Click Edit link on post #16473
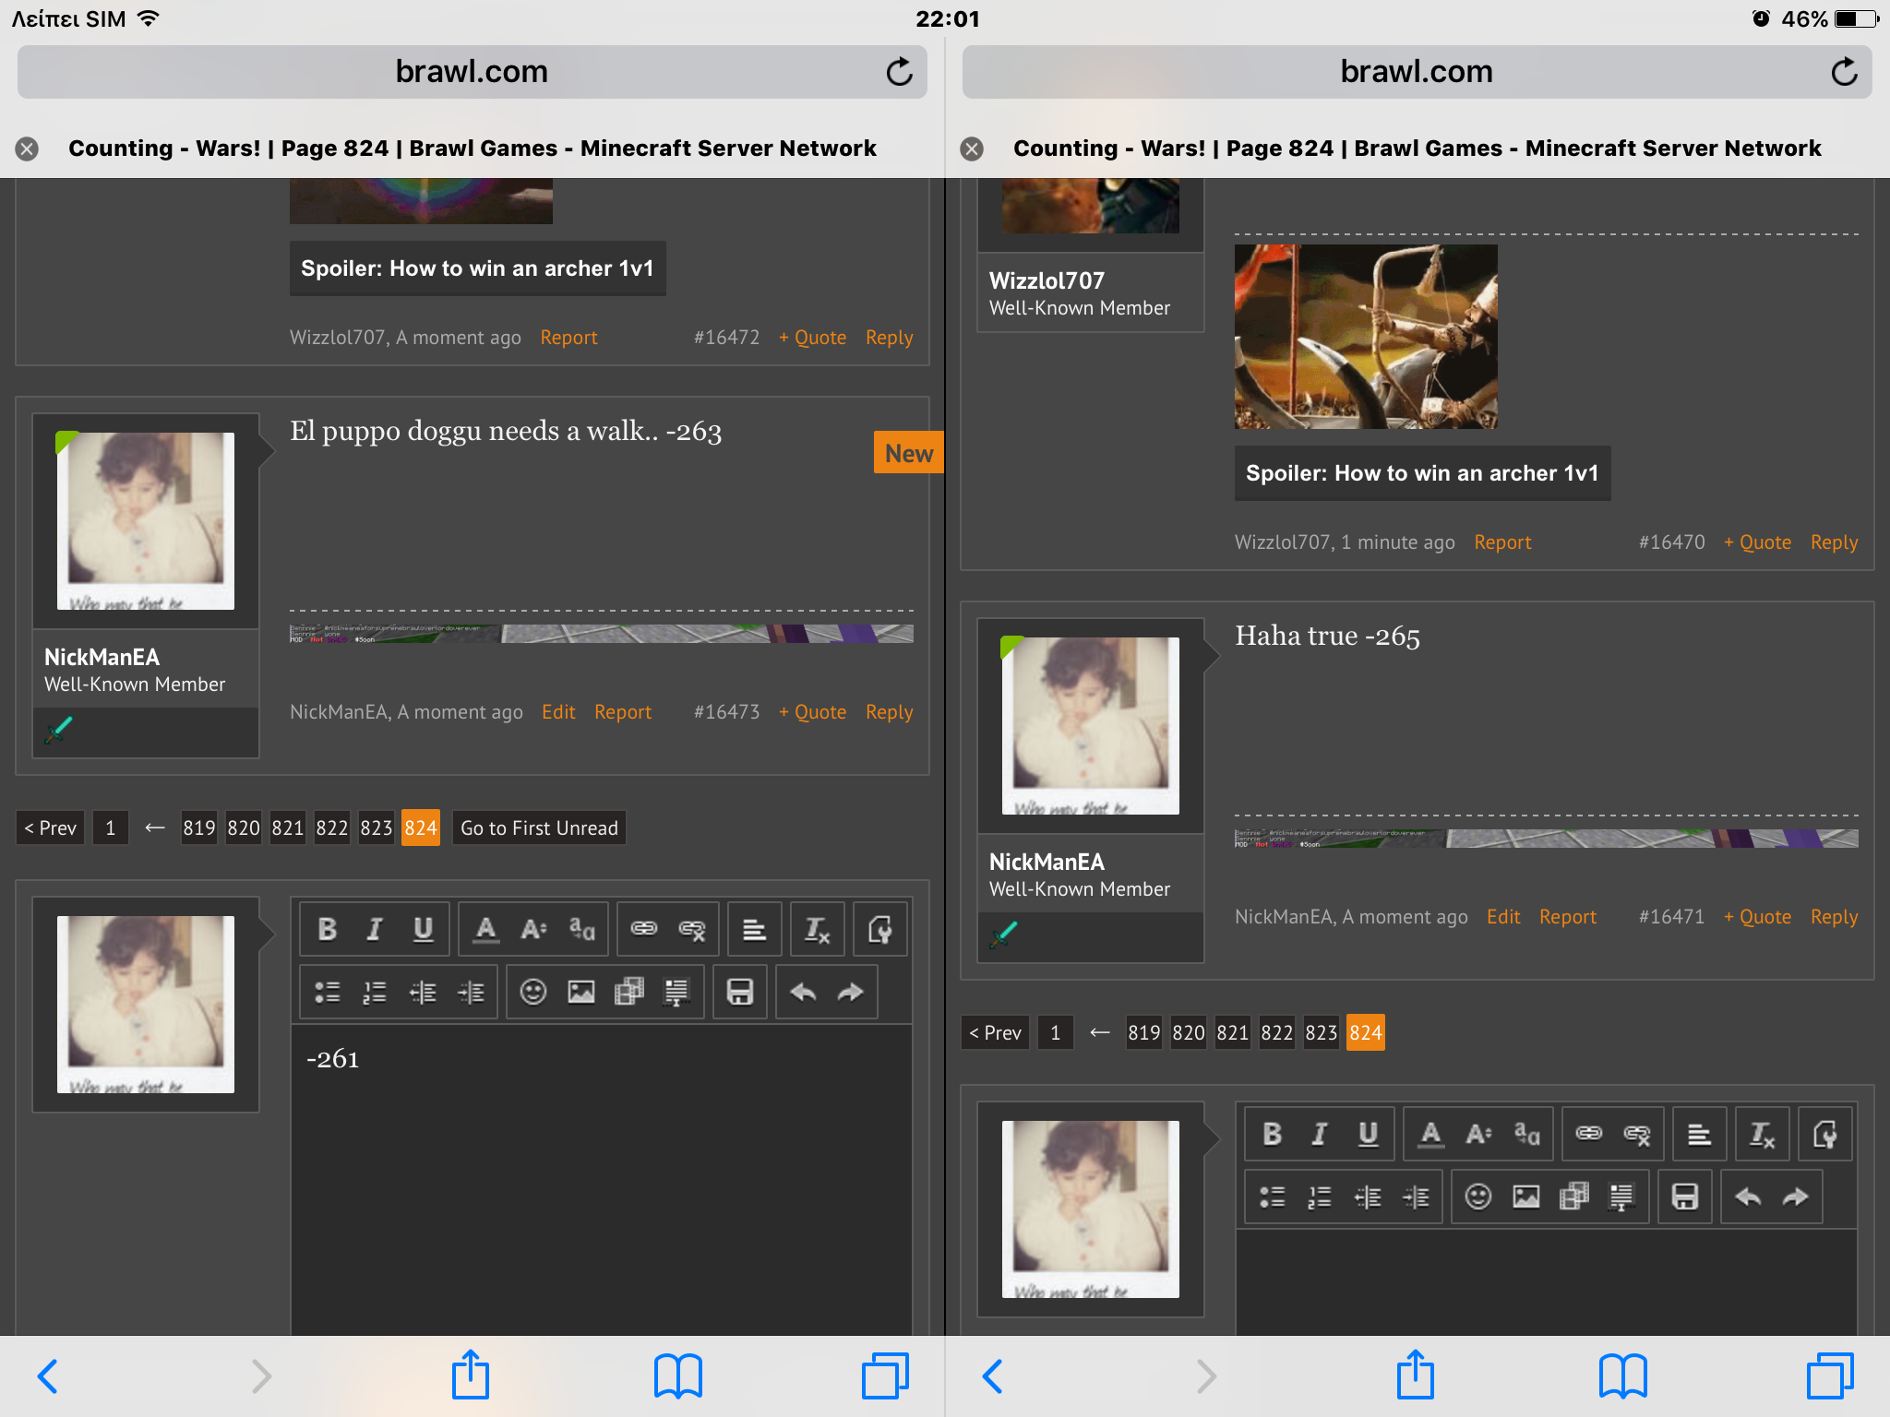1890x1417 pixels. point(558,711)
